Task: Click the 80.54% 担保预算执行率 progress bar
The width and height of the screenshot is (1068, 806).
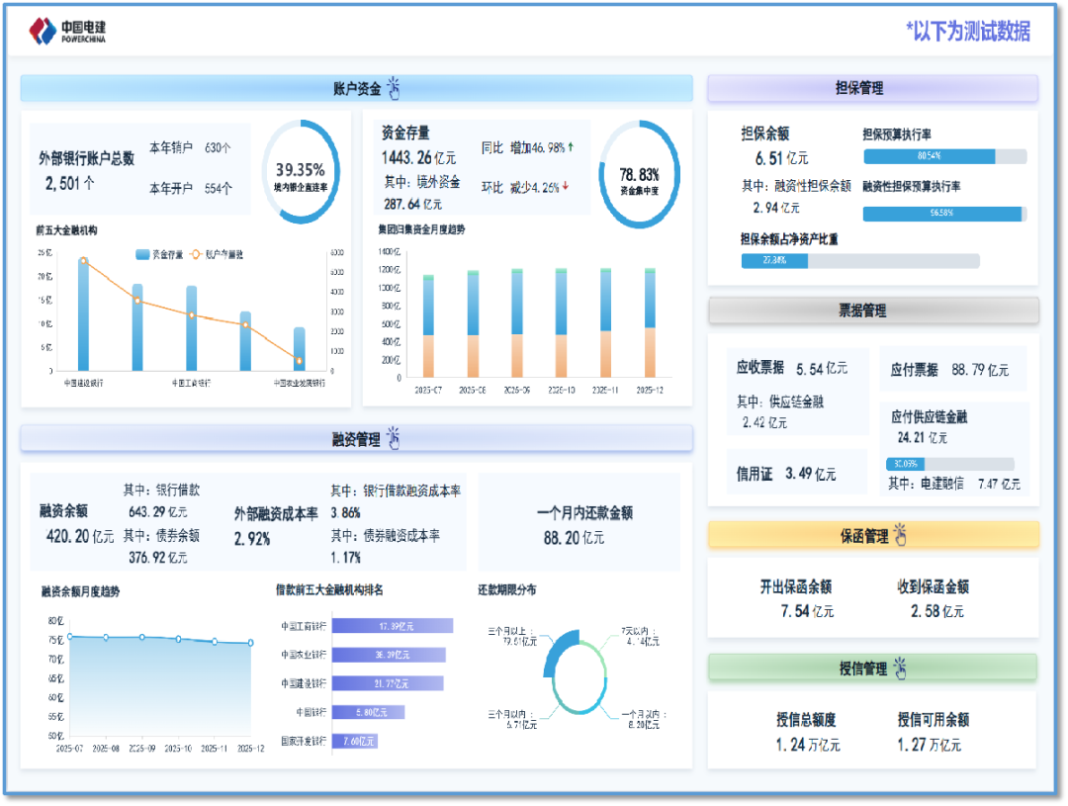Action: 944,156
